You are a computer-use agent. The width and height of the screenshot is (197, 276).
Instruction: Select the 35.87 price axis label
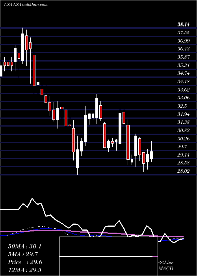click(x=183, y=57)
